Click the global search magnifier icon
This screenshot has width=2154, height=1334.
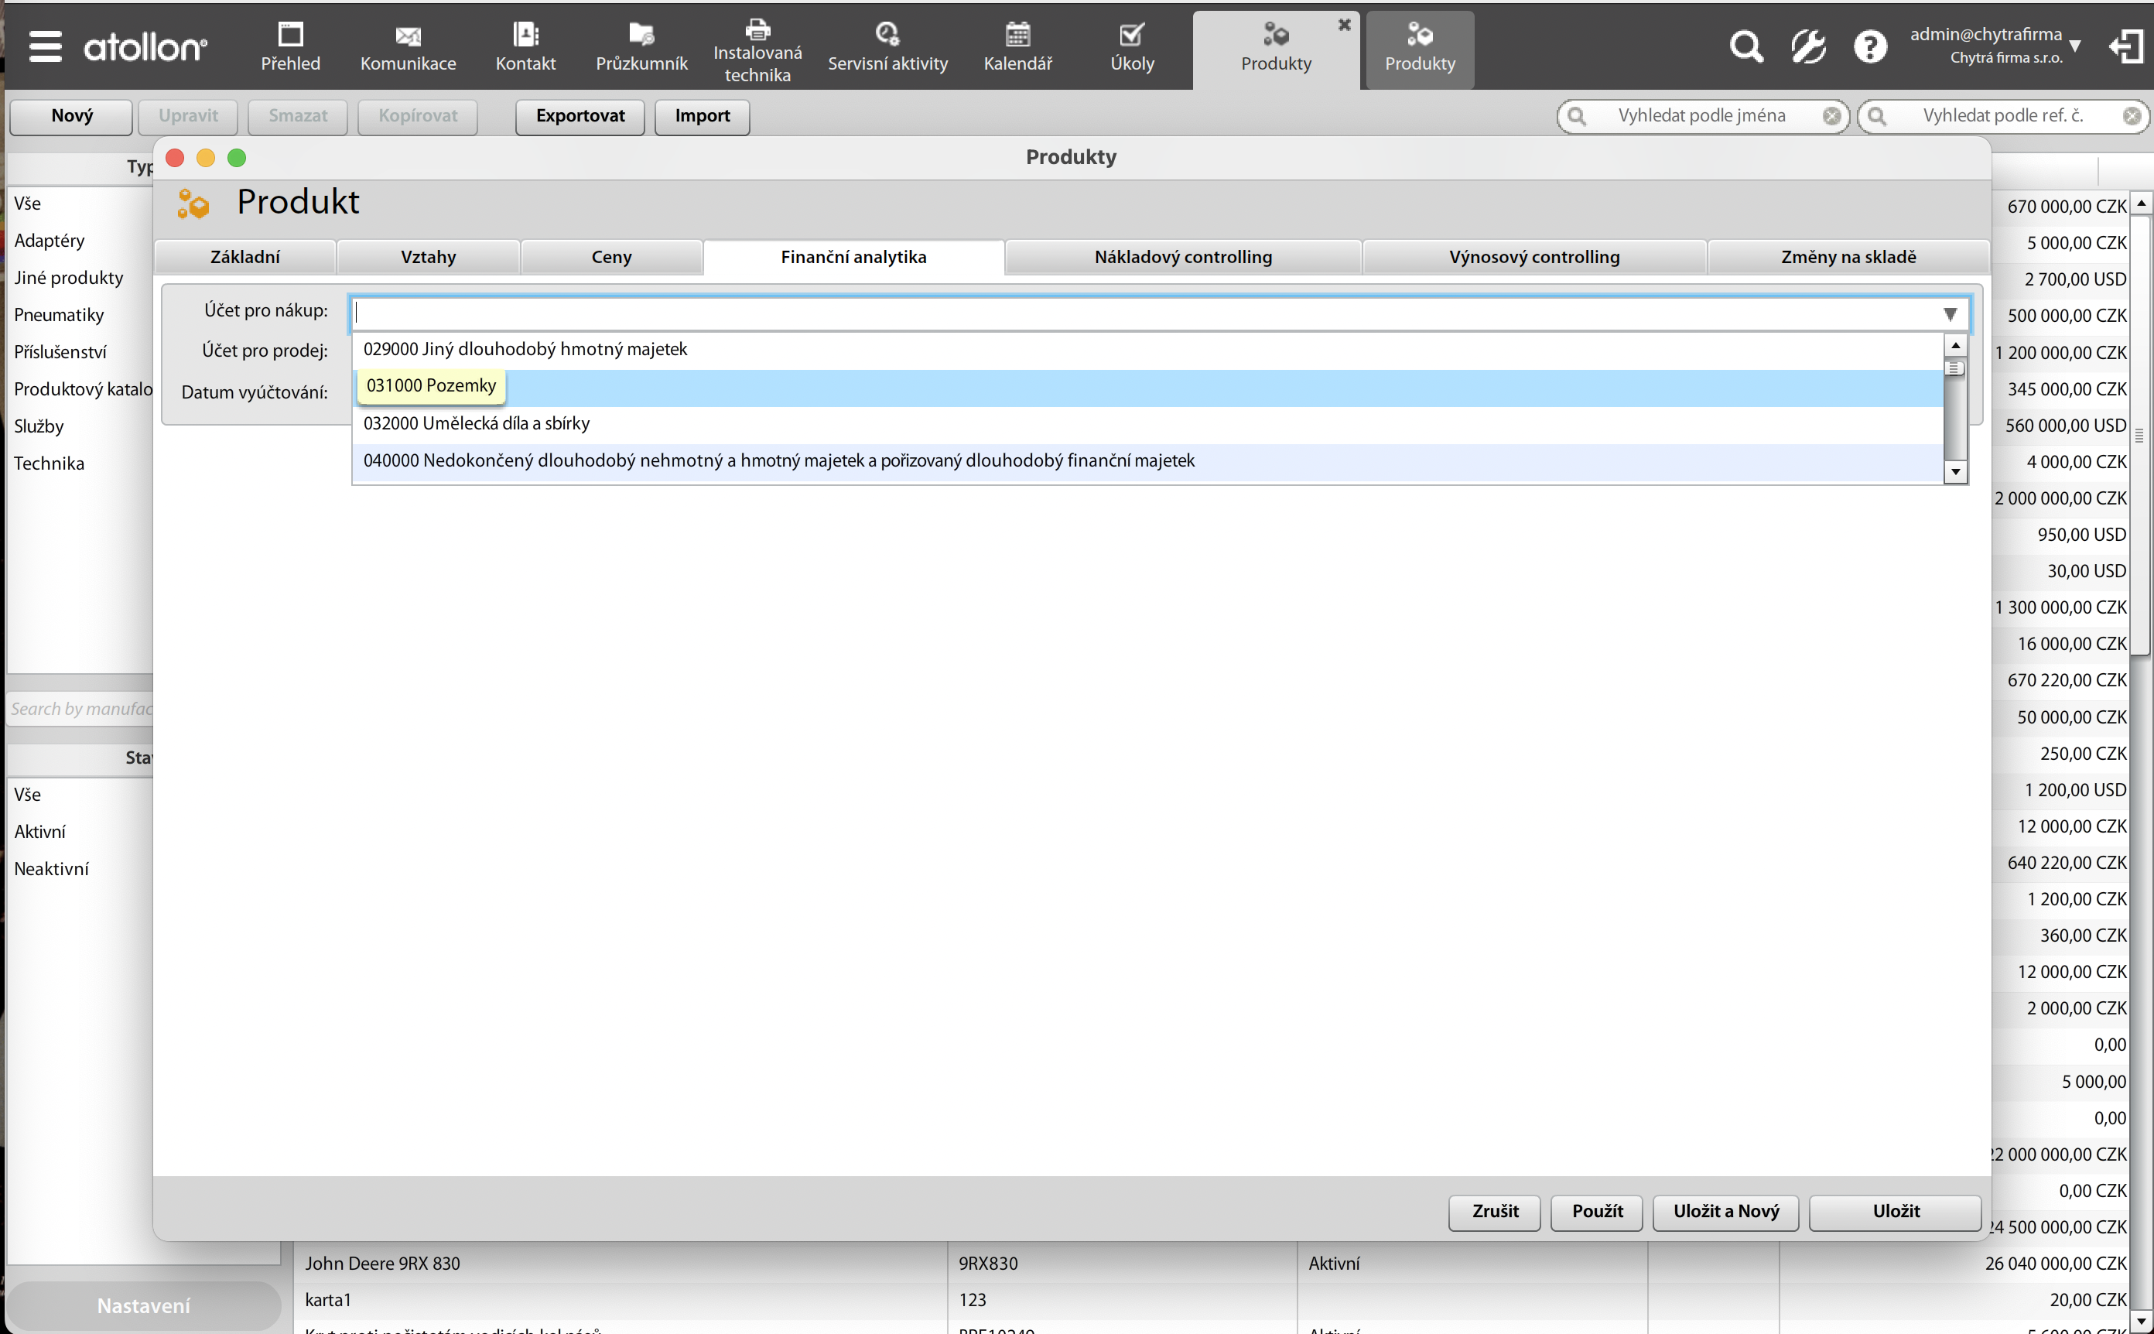point(1745,46)
